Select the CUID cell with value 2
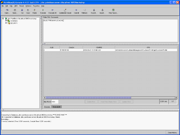The image size is (180, 135). [52, 50]
